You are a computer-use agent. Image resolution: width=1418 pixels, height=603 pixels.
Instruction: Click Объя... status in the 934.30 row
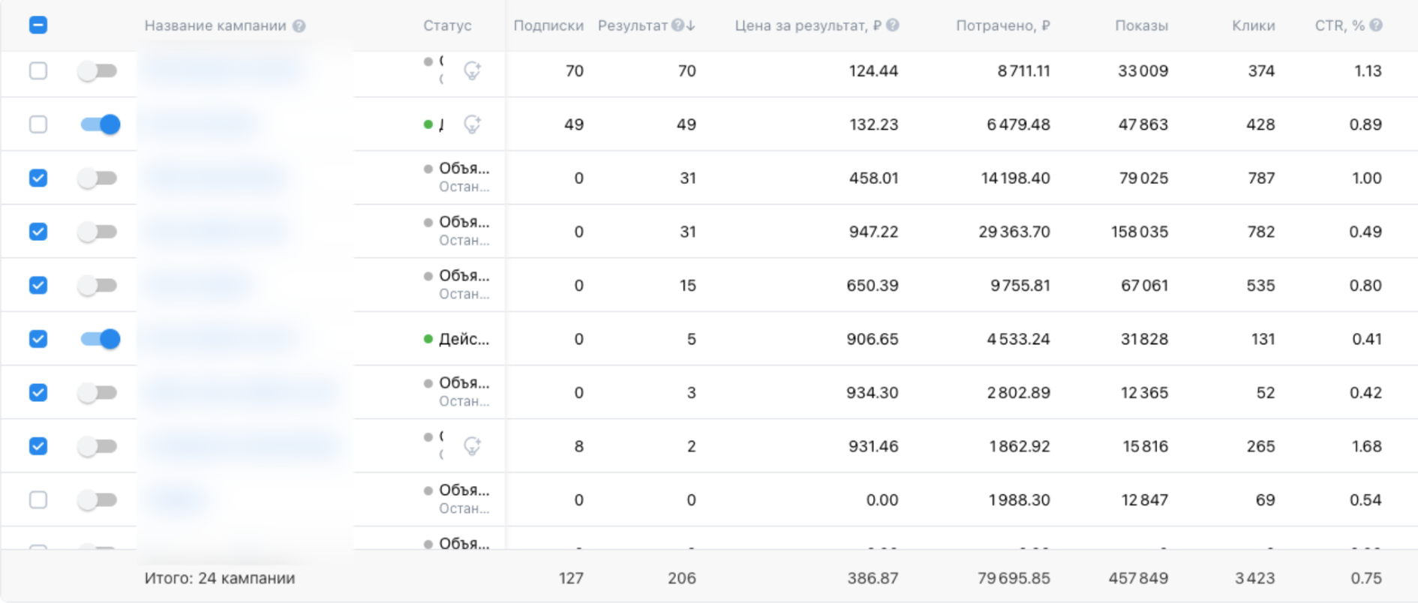tap(464, 383)
